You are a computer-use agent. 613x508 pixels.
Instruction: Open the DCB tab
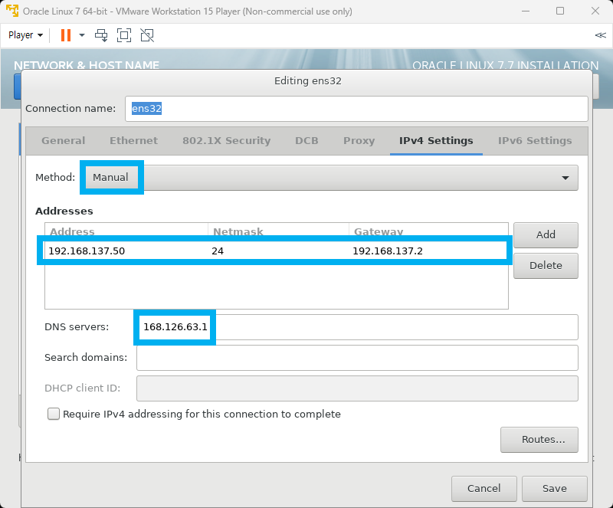(307, 141)
